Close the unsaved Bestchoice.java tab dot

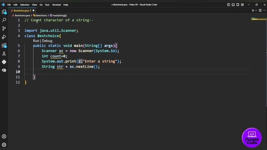[x=33, y=10]
